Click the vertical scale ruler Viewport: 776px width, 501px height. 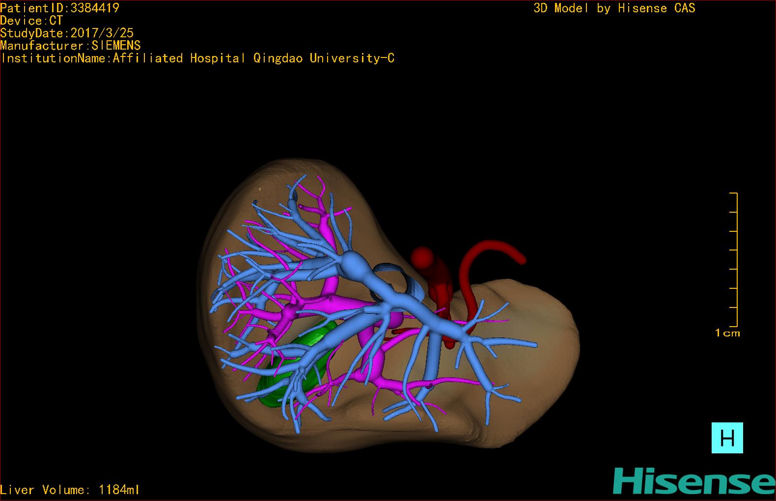click(x=735, y=259)
